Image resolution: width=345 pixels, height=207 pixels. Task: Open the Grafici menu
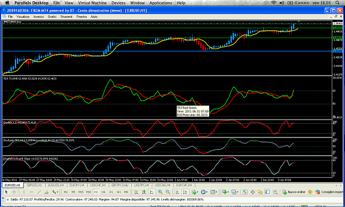52,17
